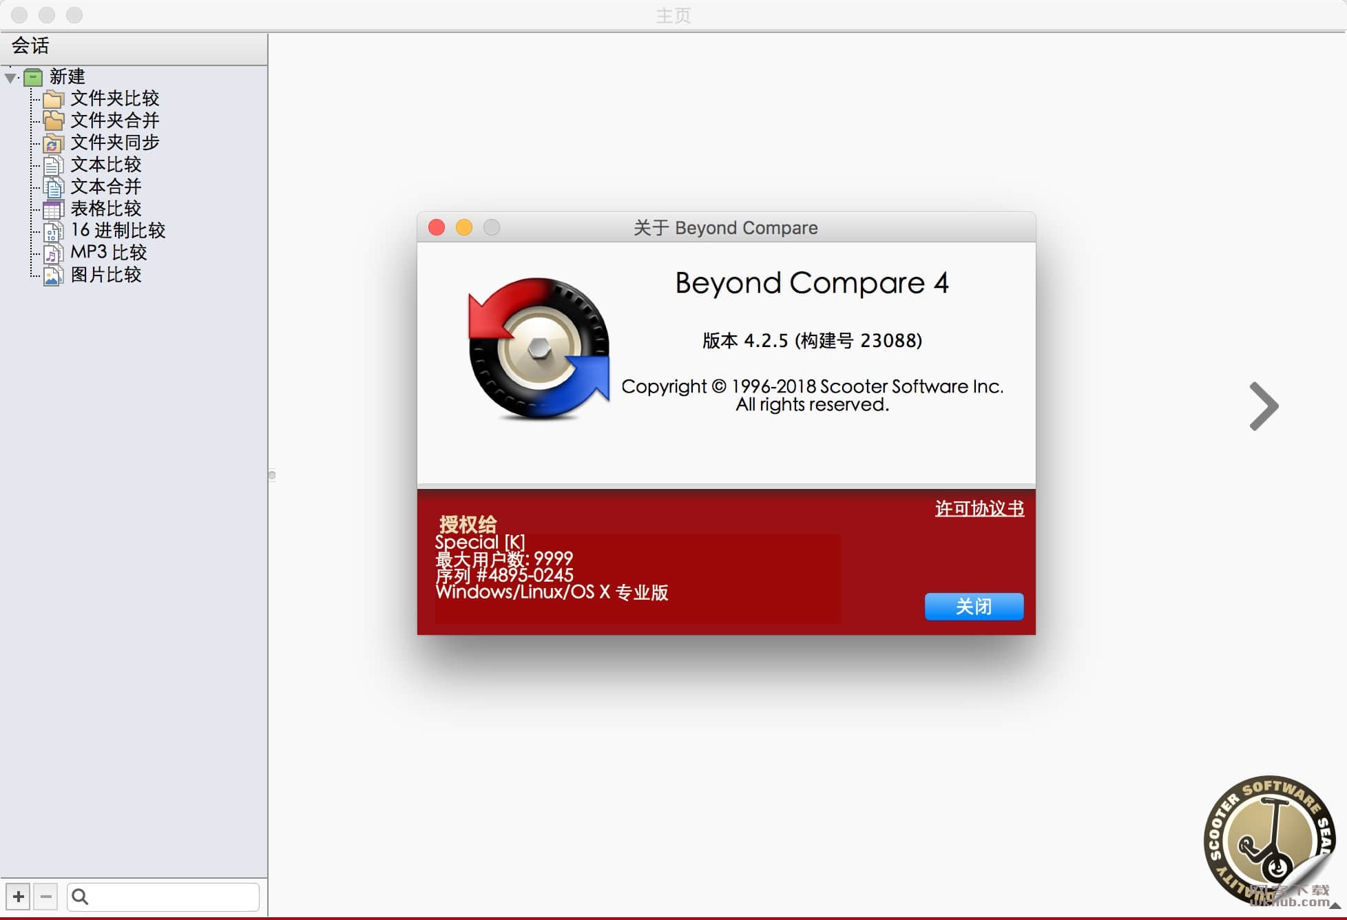Screen dimensions: 1347x920
Task: Click the minus remove-session button
Action: (x=46, y=897)
